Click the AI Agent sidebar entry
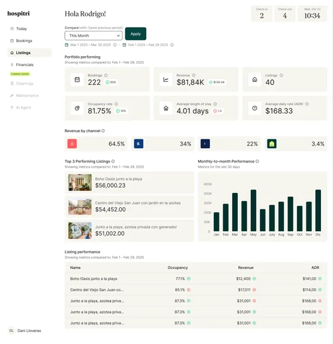This screenshot has width=333, height=344. coord(21,108)
